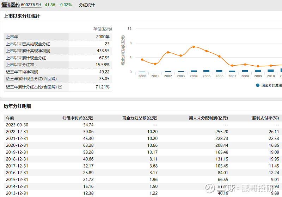Sort by 期末未分配利润(亿元) column header
Image resolution: width=282 pixels, height=197 pixels.
208,118
